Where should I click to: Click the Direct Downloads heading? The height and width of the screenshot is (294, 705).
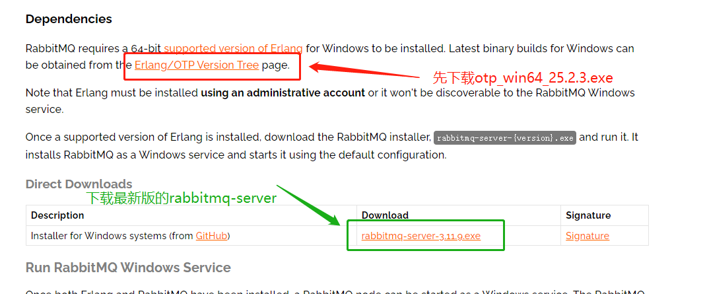[79, 184]
